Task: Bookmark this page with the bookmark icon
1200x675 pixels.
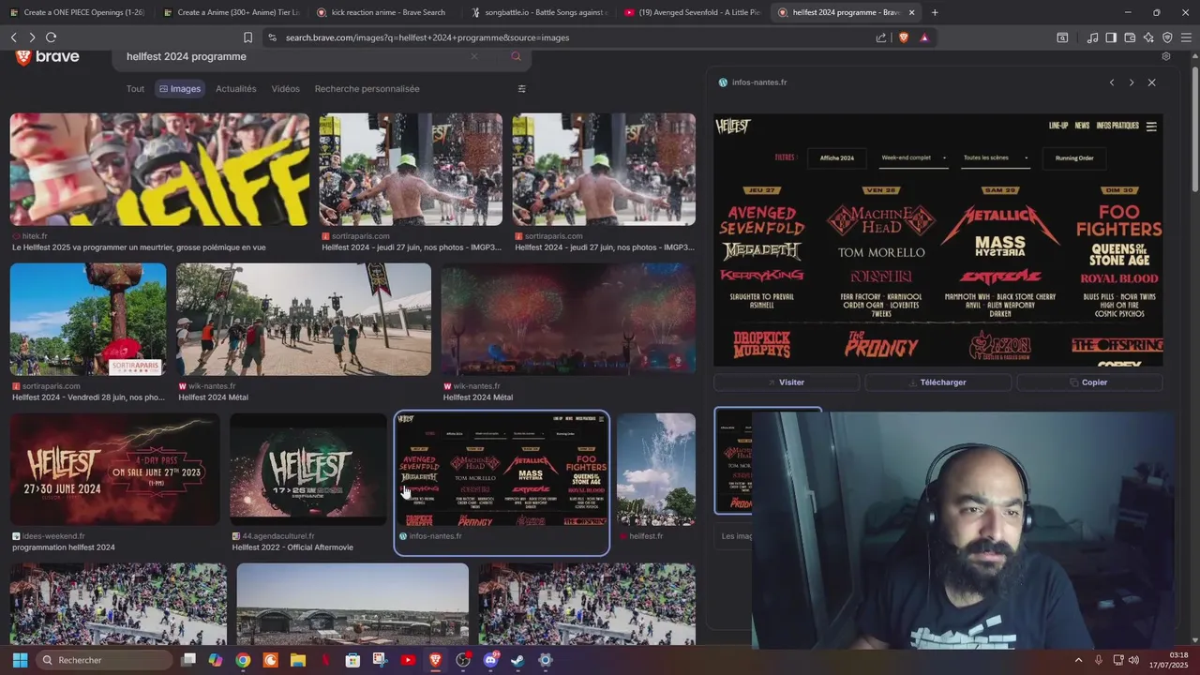Action: click(247, 37)
